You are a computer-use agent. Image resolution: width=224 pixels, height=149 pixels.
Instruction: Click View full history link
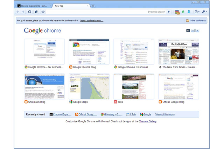(x=165, y=114)
